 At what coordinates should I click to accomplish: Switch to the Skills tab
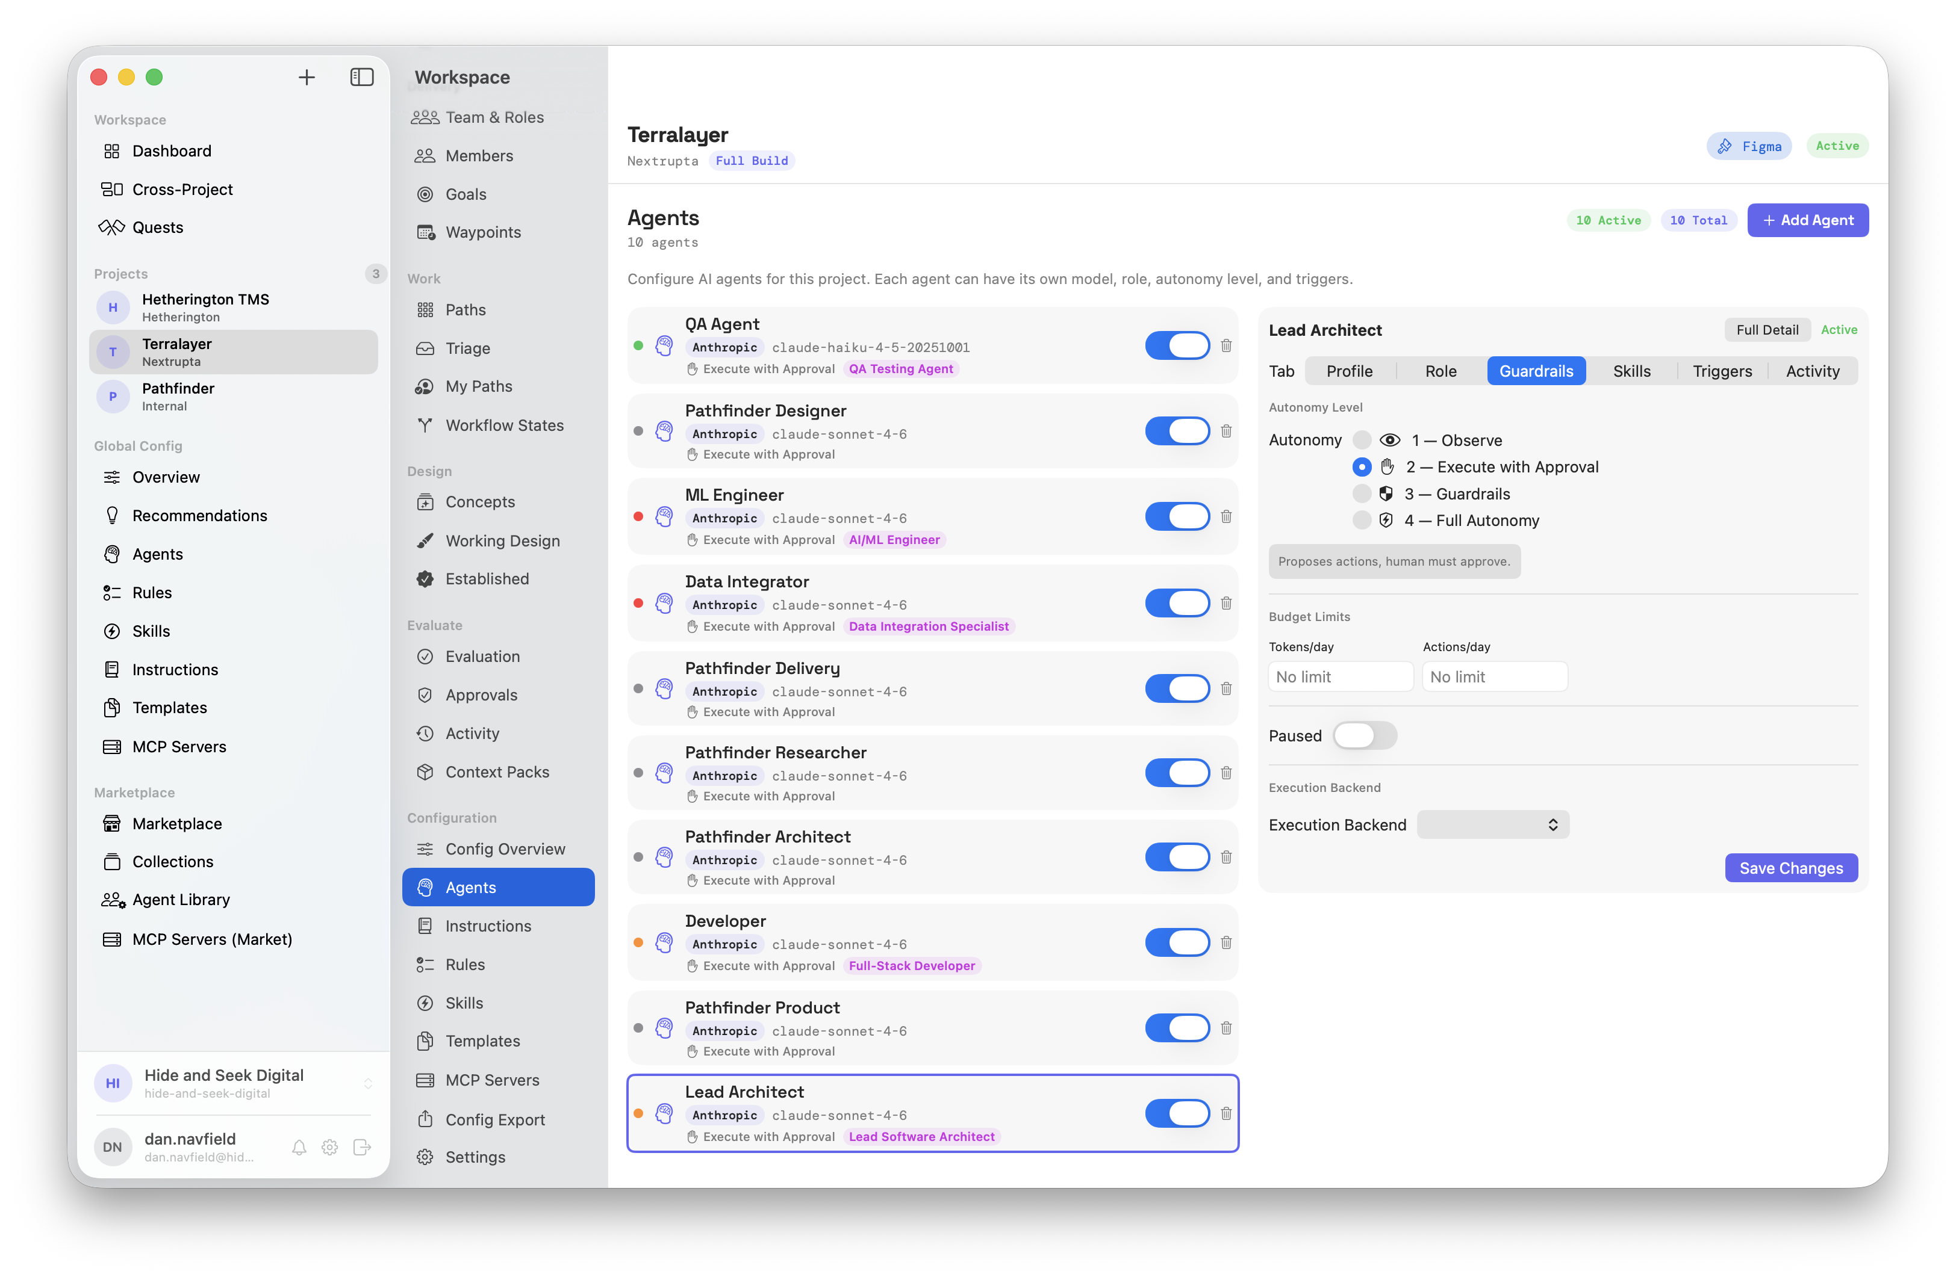1631,371
